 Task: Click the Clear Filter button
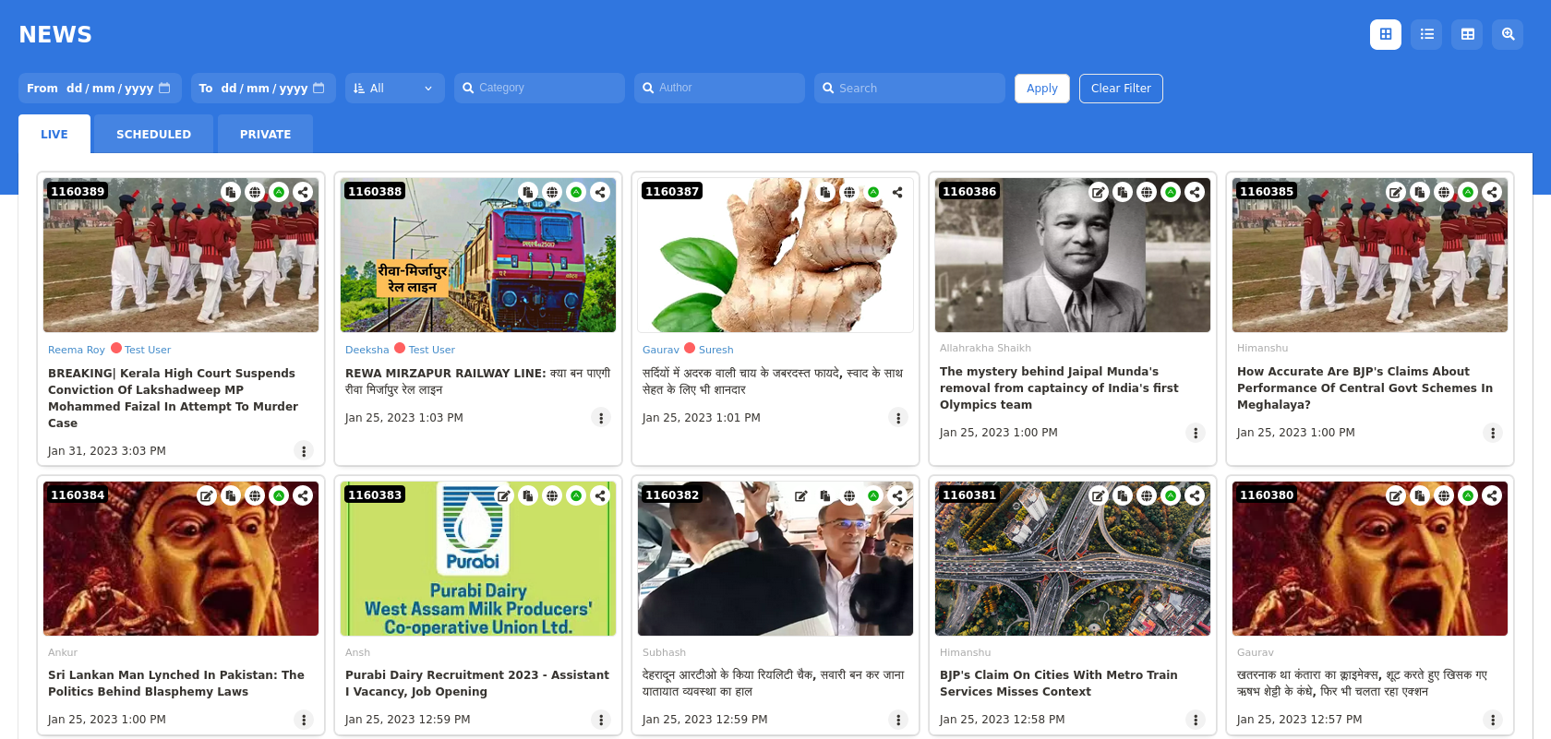tap(1120, 89)
